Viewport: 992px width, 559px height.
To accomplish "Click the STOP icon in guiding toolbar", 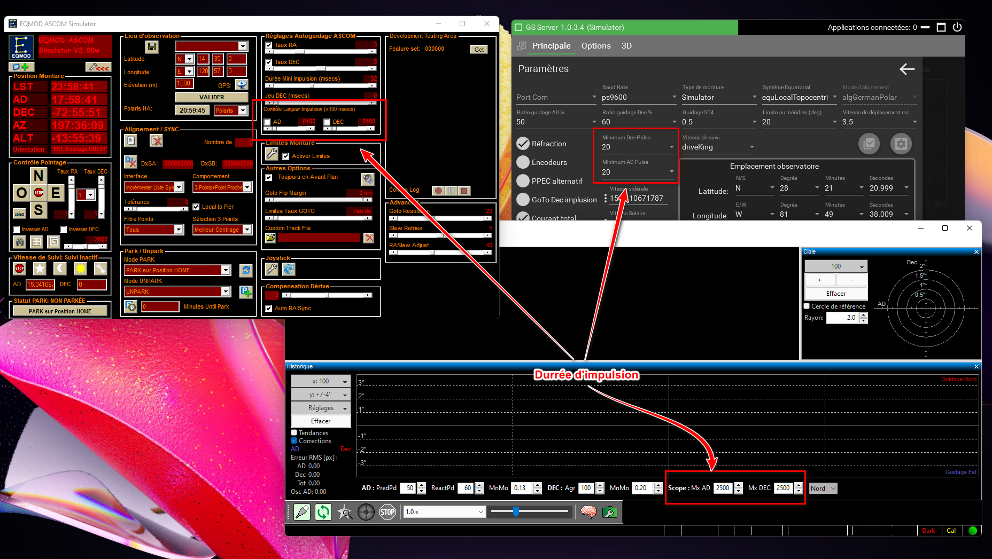I will click(x=387, y=513).
